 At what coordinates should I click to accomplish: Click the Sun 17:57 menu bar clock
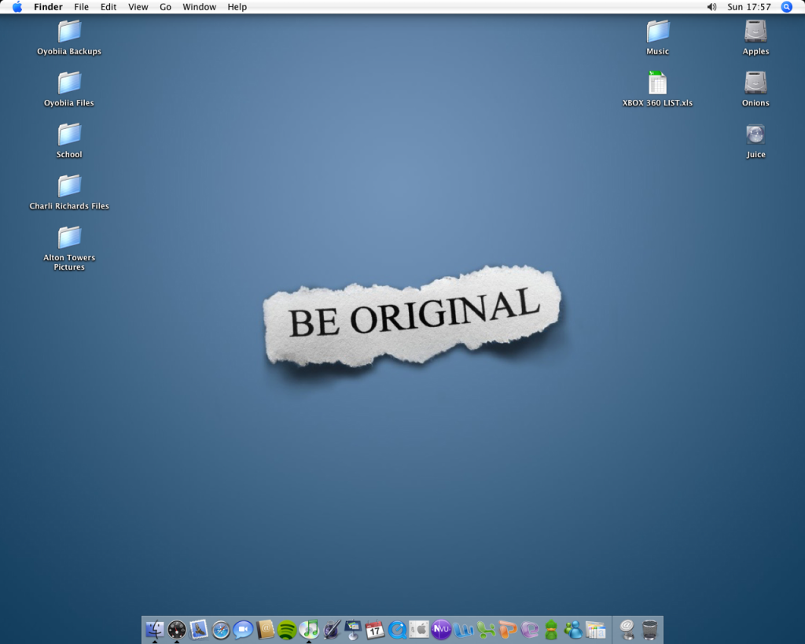pyautogui.click(x=749, y=6)
